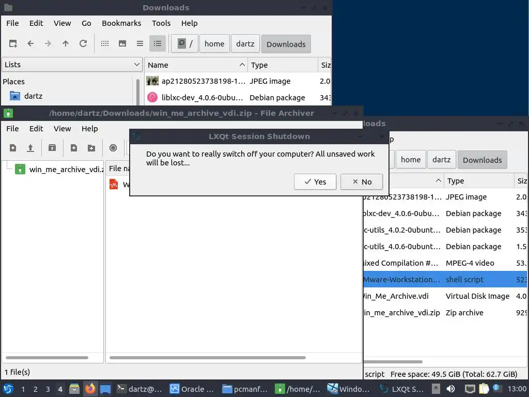Go back in Downloads file manager
529x397 pixels.
click(x=30, y=43)
